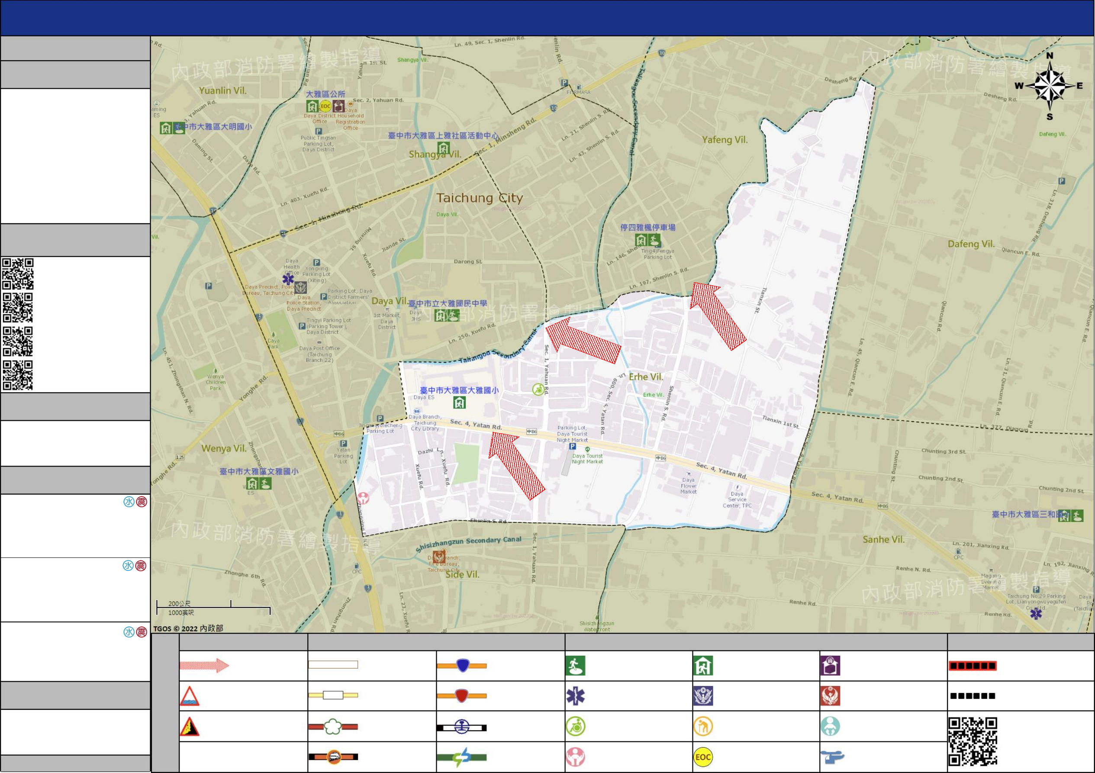
Task: Click the blue shield highway legend symbol
Action: click(x=462, y=665)
